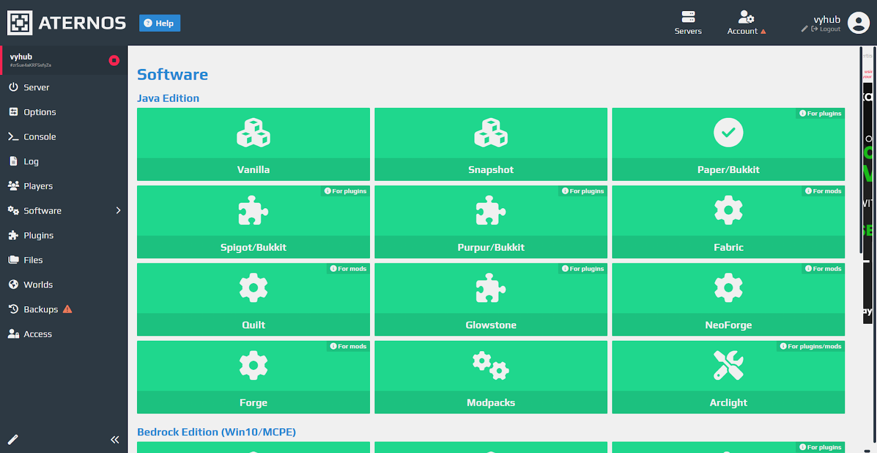
Task: Click the red server status indicator
Action: (114, 60)
